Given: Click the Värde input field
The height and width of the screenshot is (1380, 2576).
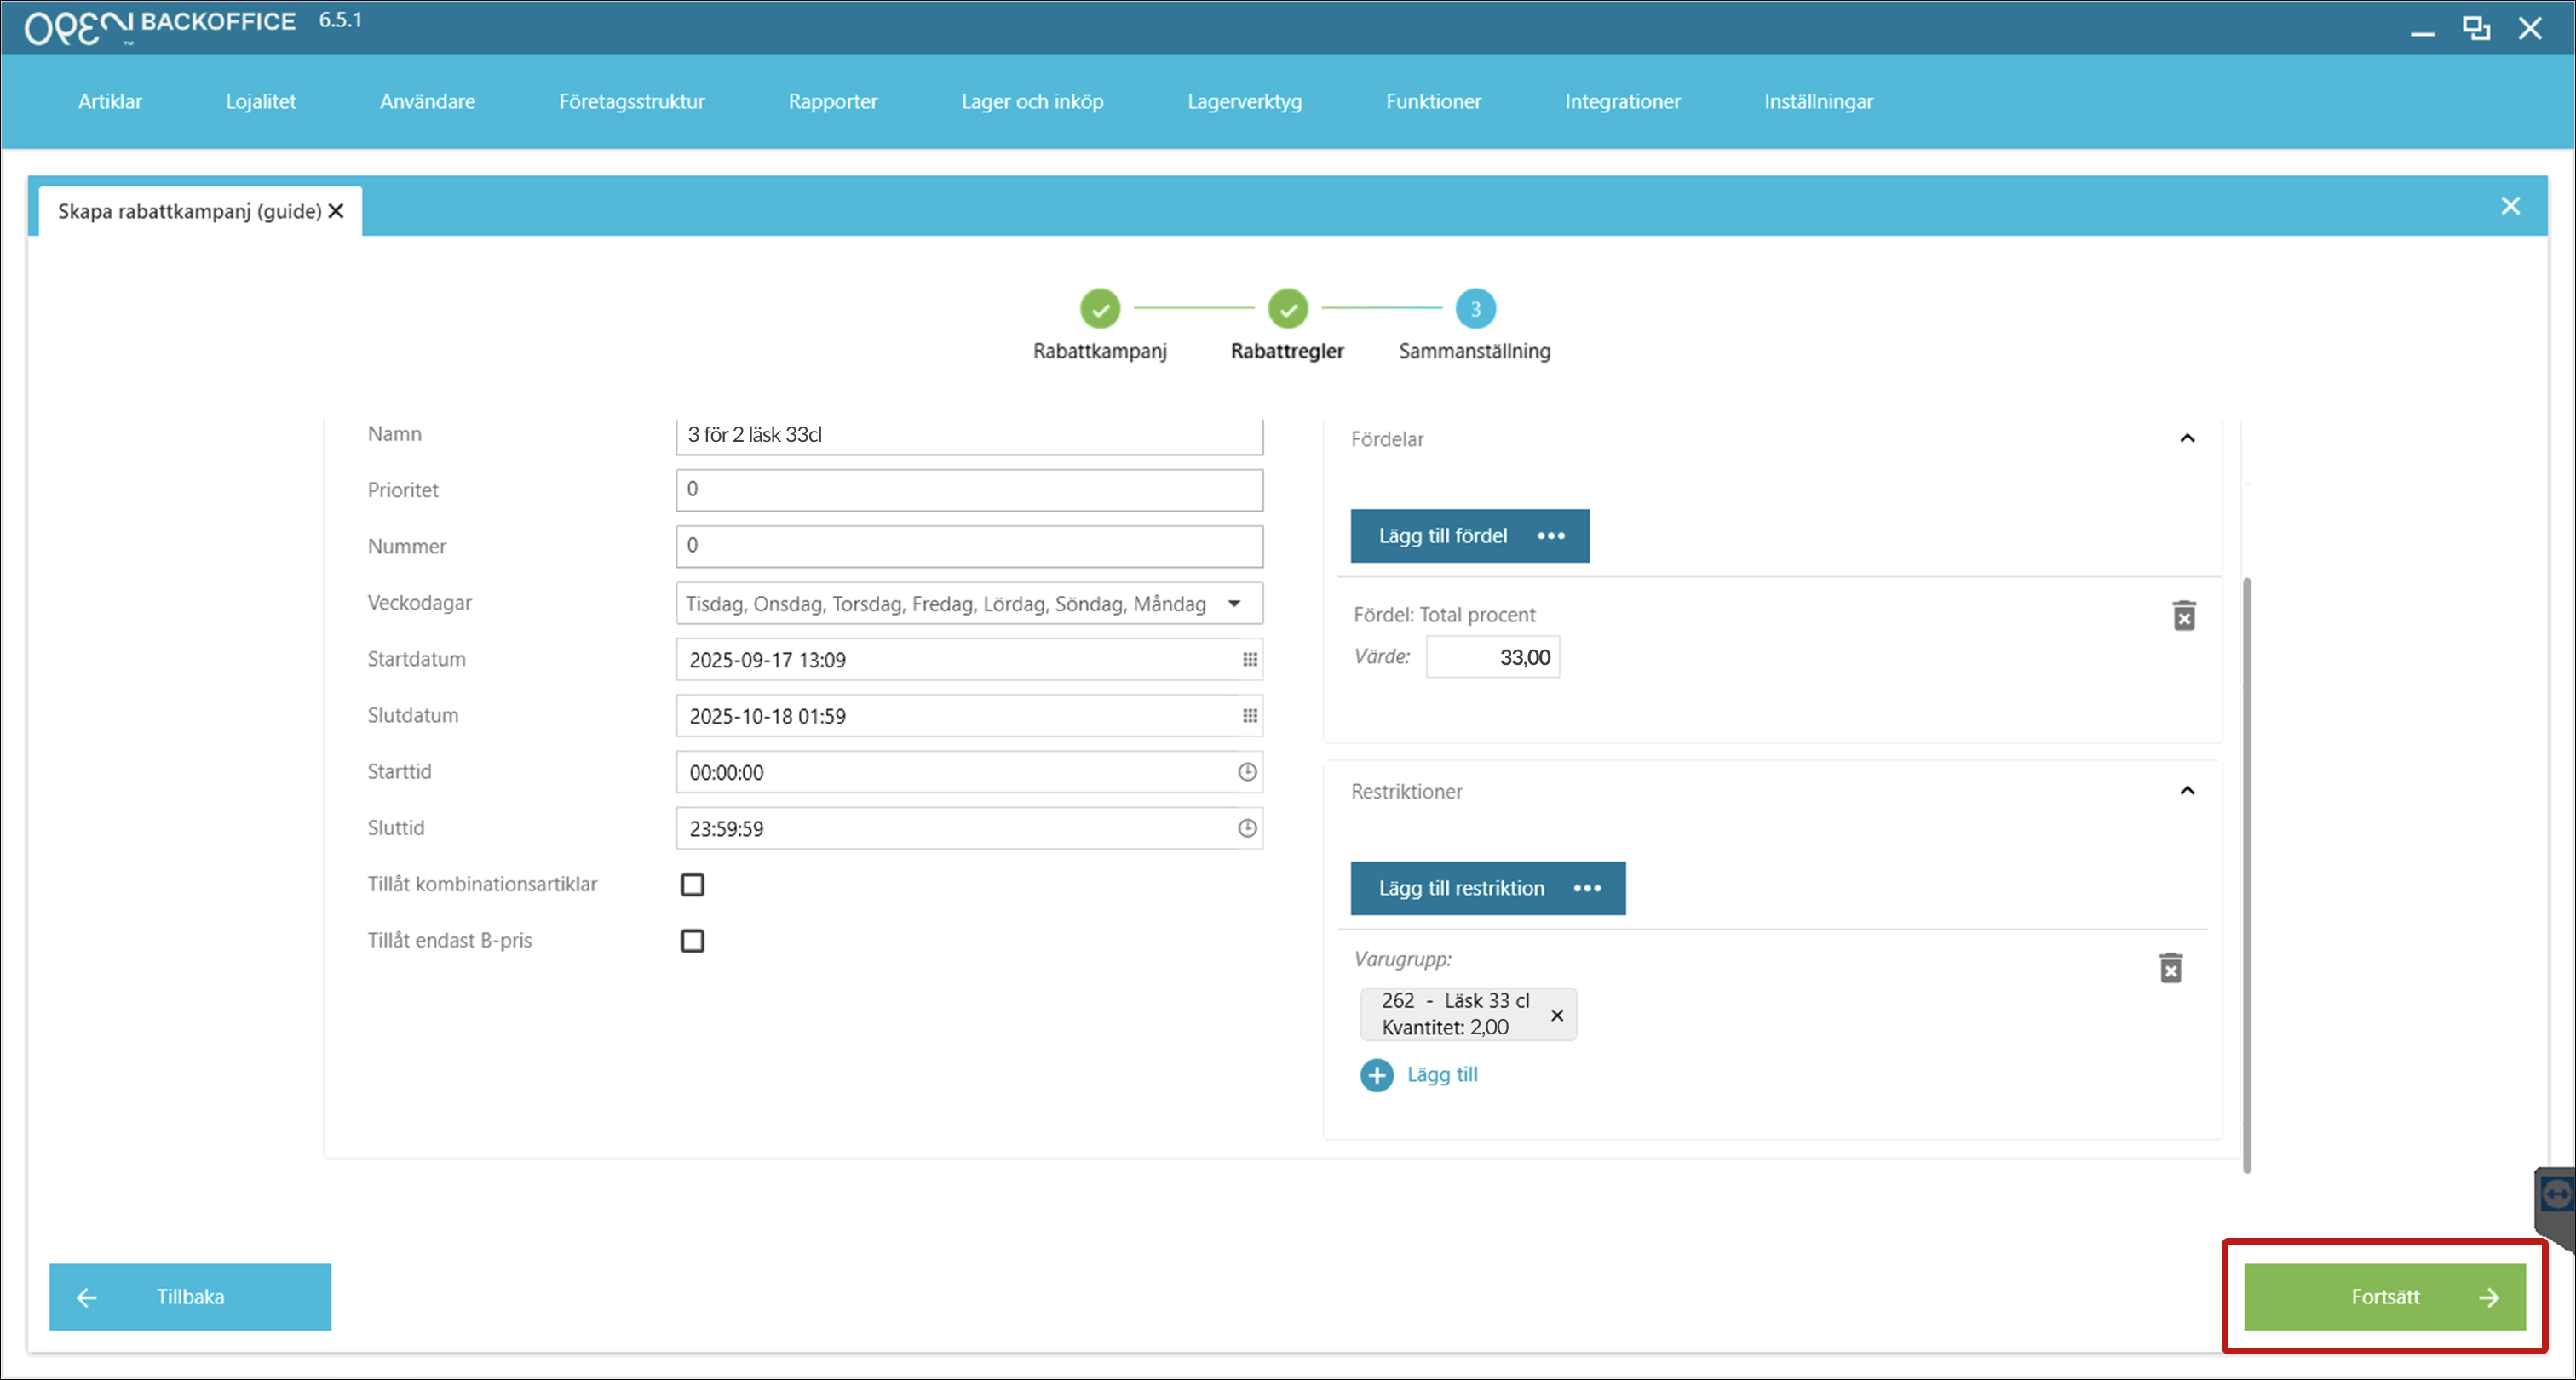Looking at the screenshot, I should (x=1492, y=657).
